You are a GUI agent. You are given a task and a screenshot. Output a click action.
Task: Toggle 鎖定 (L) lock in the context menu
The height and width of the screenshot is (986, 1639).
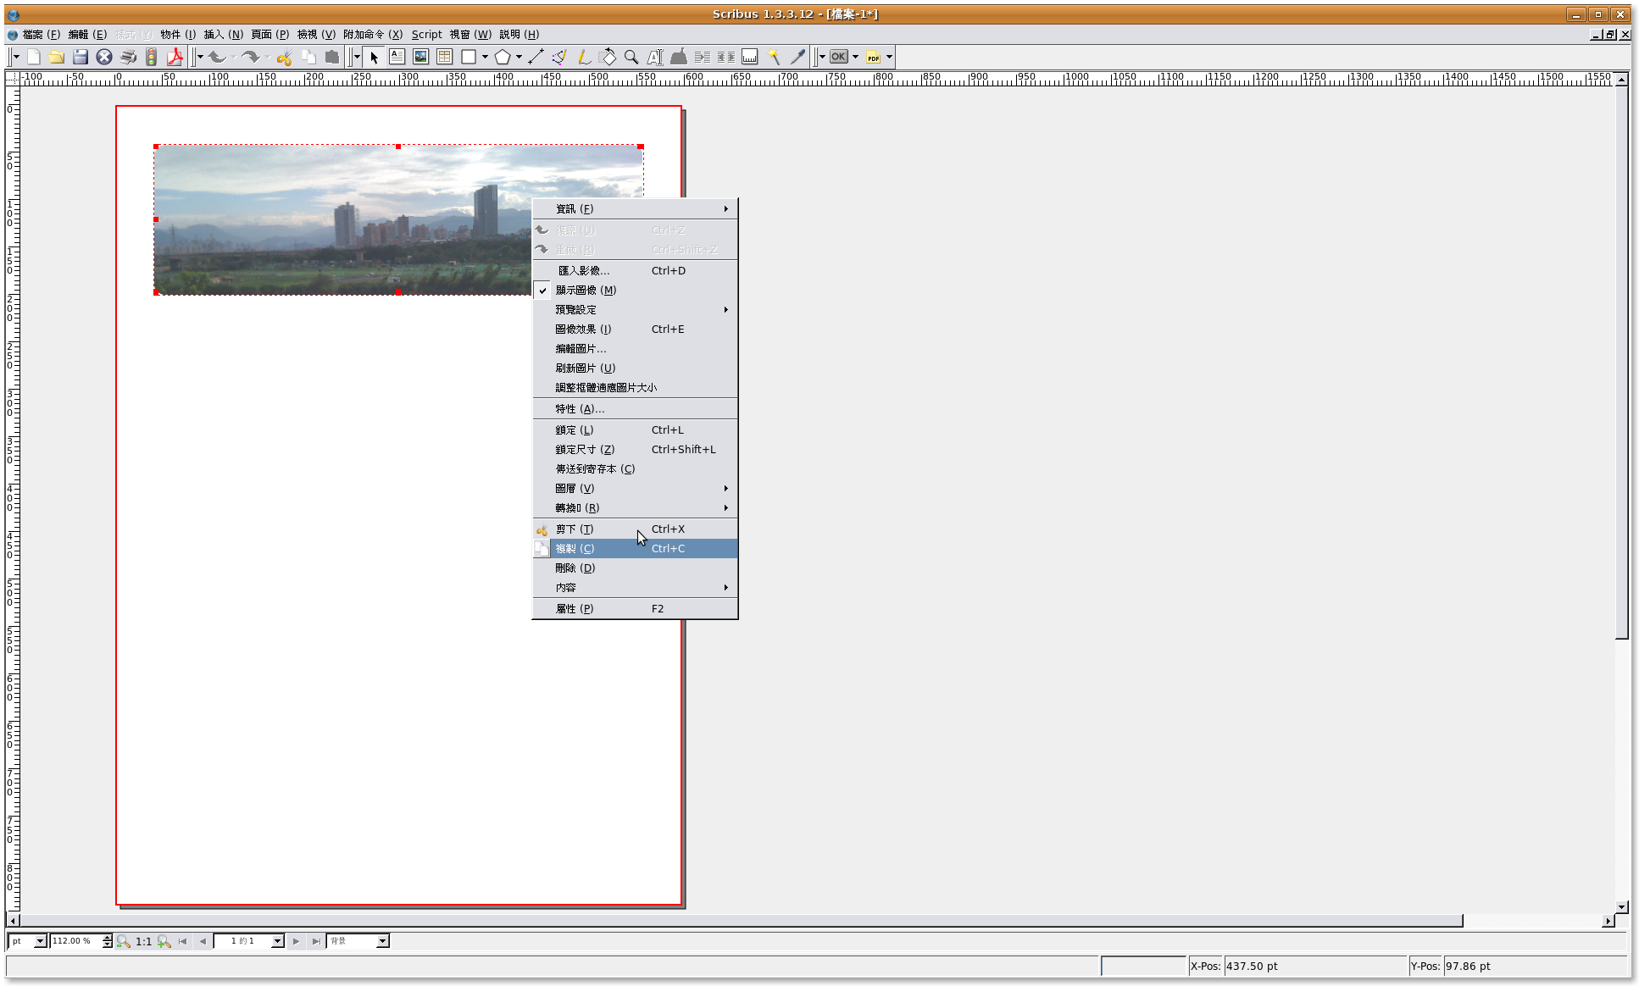point(575,429)
